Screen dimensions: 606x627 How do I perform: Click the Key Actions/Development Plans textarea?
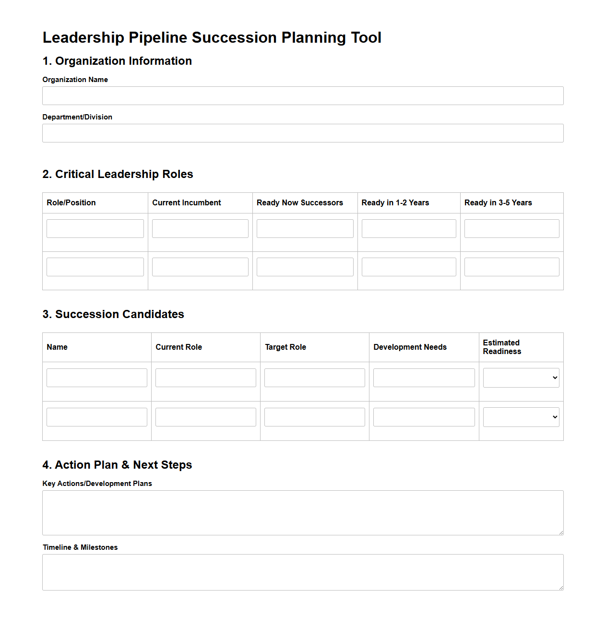coord(302,512)
